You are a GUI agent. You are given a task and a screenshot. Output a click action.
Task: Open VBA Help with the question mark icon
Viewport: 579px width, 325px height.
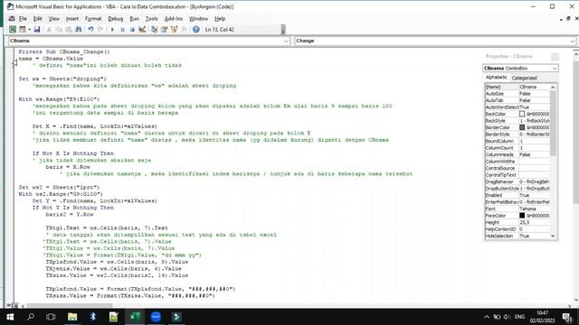click(x=196, y=29)
